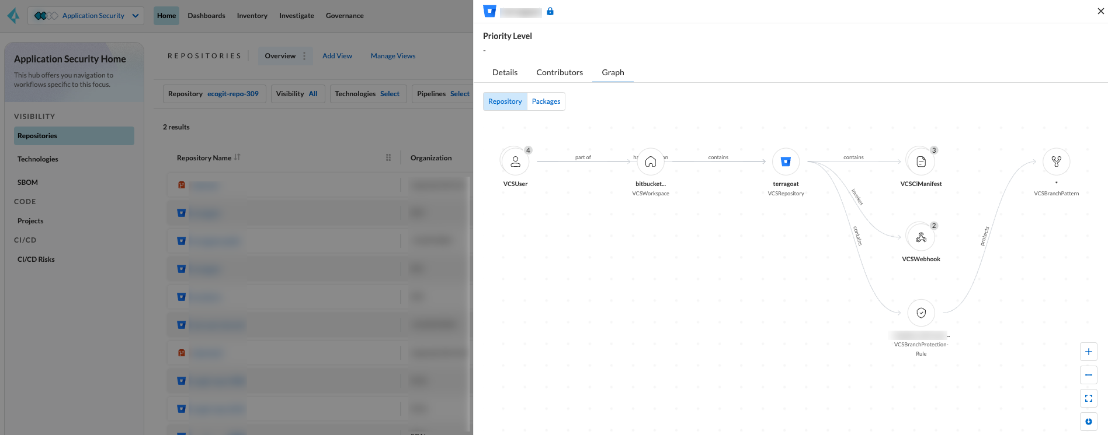Select the VCSWebhook node icon
This screenshot has width=1108, height=435.
(x=921, y=237)
